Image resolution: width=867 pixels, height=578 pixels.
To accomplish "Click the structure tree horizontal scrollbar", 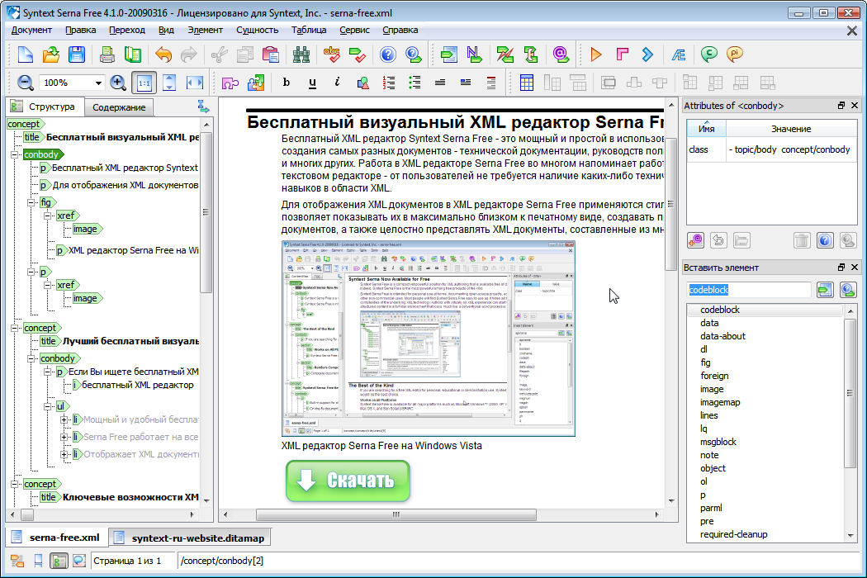I will click(103, 514).
